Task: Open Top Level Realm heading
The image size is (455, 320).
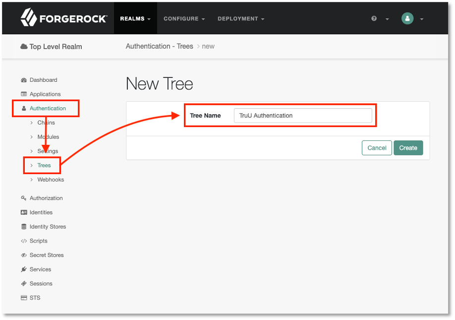Action: coord(56,47)
